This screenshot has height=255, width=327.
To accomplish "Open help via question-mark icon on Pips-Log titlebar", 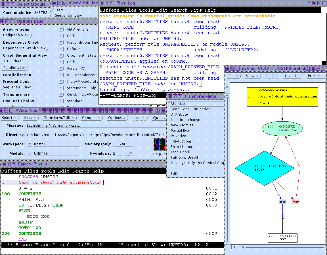I will [x=309, y=3].
